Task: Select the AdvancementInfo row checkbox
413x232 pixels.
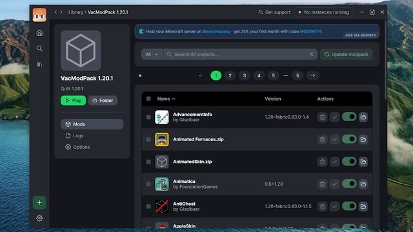Action: (x=148, y=117)
